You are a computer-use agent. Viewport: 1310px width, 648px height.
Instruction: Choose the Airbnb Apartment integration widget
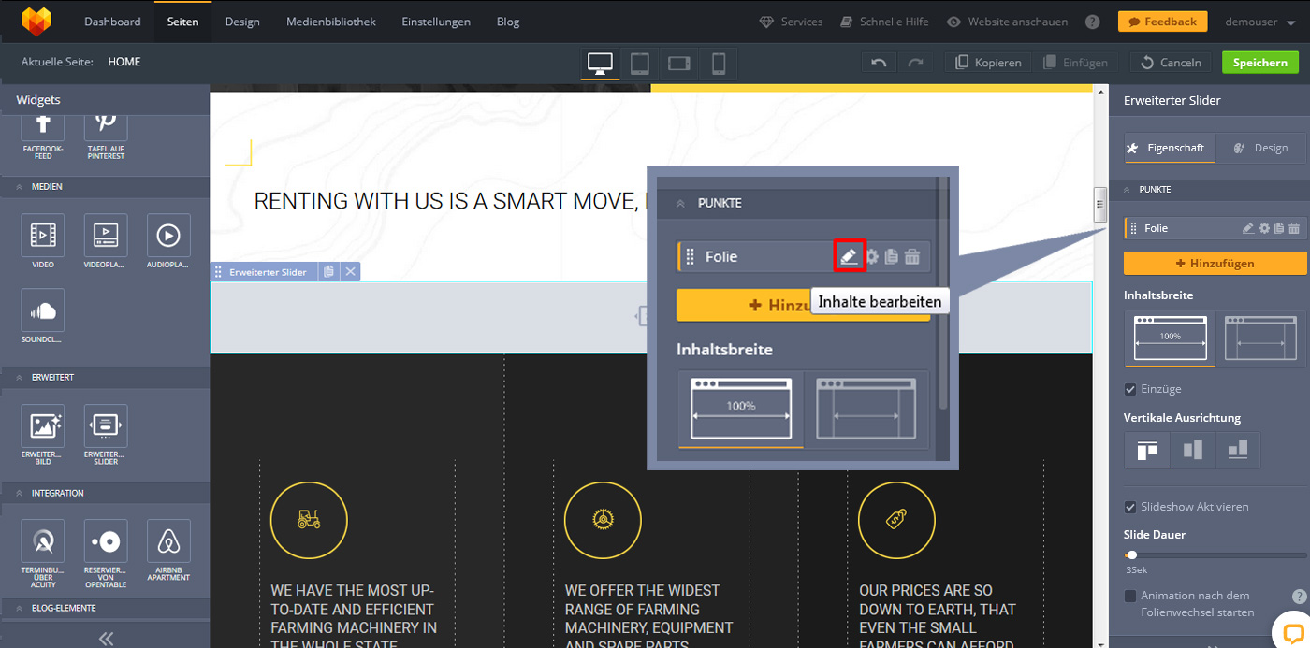(x=168, y=541)
